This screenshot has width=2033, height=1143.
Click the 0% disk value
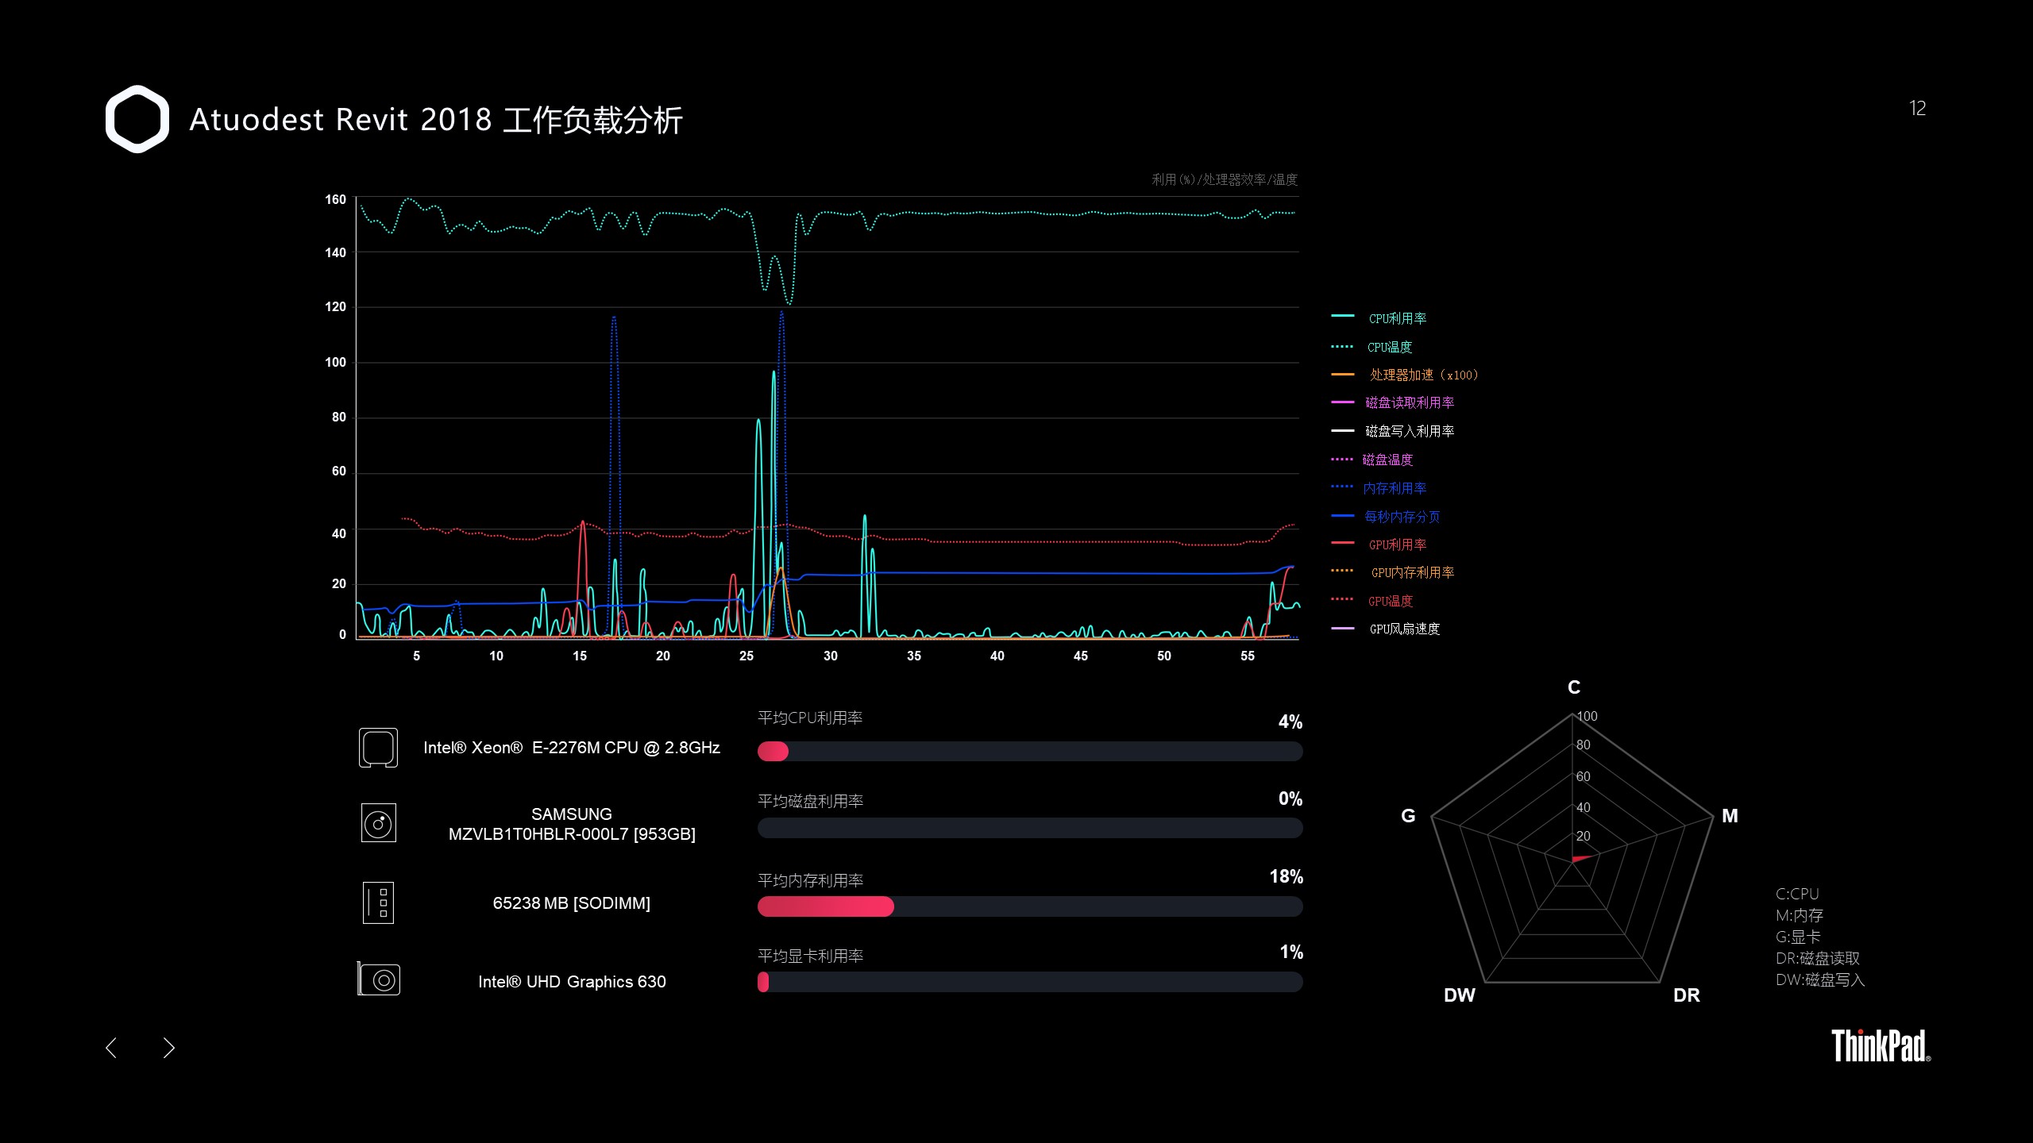point(1290,799)
